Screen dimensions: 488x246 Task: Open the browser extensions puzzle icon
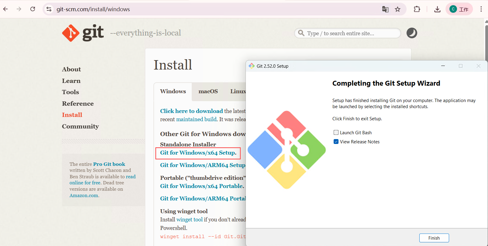417,9
